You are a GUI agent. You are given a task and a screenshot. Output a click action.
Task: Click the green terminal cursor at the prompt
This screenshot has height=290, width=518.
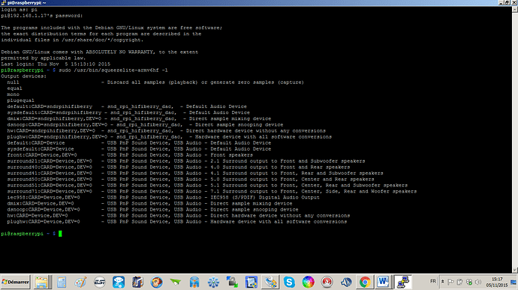(x=60, y=234)
